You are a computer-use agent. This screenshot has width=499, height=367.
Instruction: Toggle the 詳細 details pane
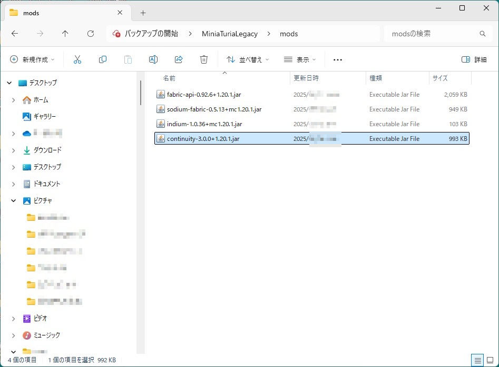point(474,59)
